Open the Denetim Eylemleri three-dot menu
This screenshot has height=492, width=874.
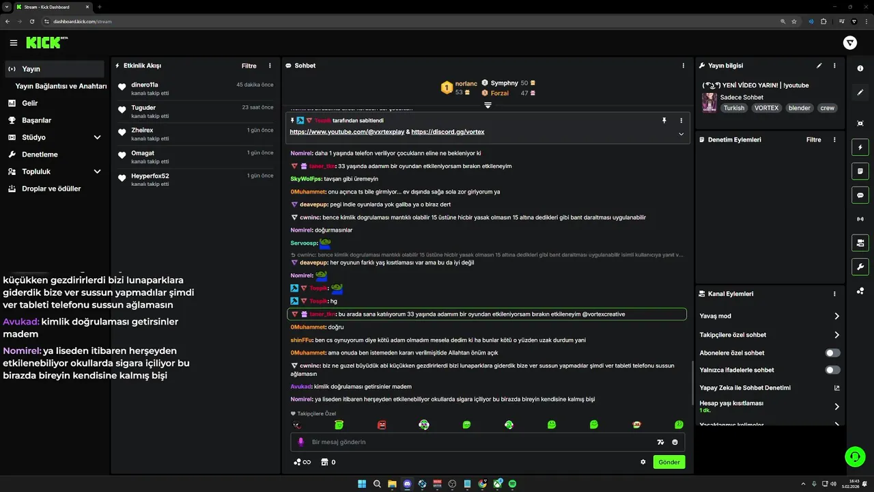(x=834, y=139)
